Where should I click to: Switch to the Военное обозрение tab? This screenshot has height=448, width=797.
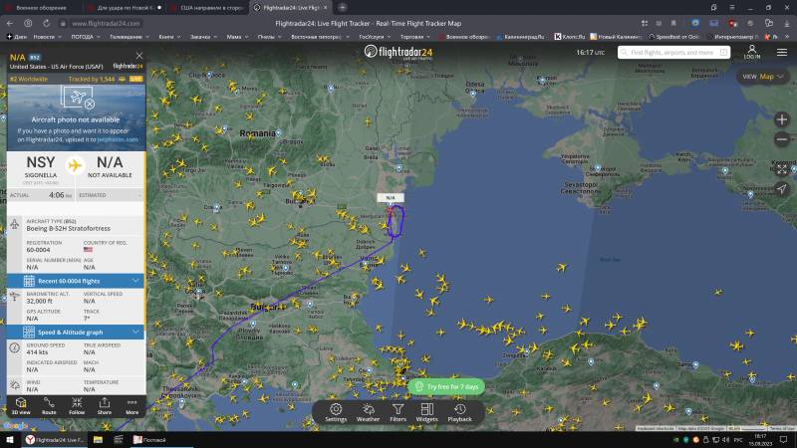[42, 8]
